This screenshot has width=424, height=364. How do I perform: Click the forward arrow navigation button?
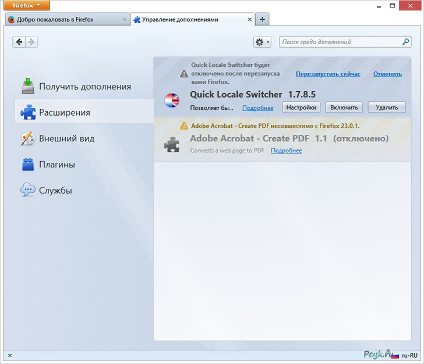click(31, 42)
